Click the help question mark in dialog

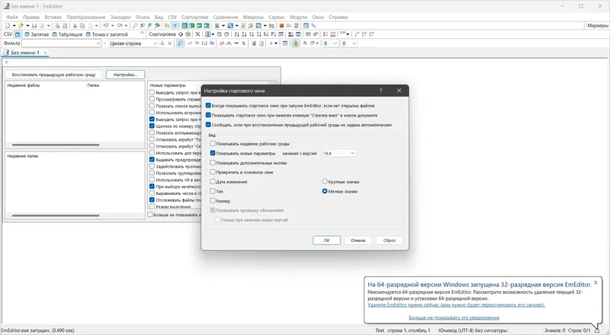coord(380,91)
